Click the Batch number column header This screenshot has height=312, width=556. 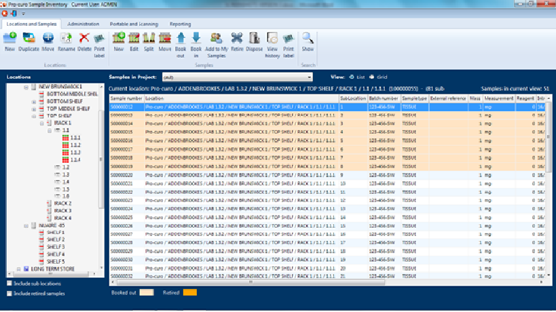tap(383, 99)
